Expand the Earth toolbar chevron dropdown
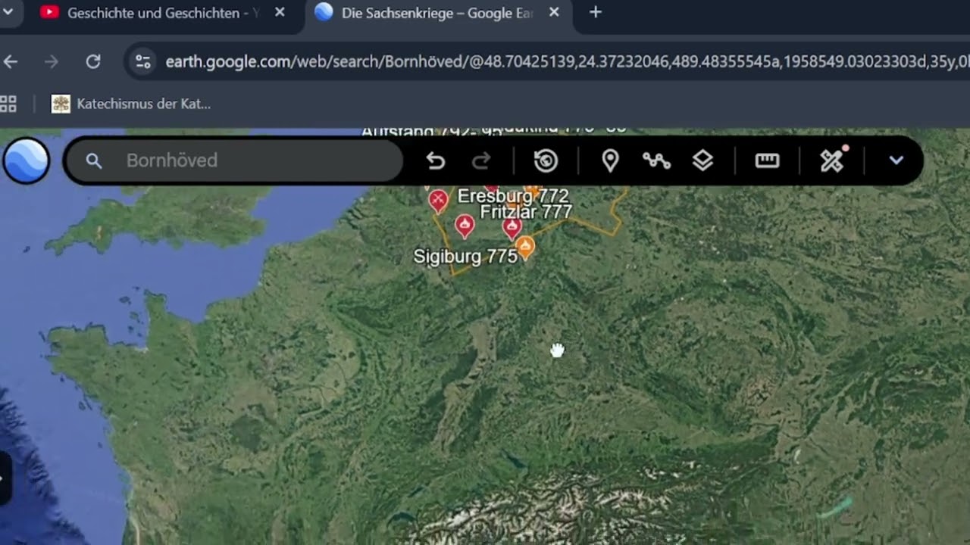This screenshot has width=970, height=545. coord(896,160)
